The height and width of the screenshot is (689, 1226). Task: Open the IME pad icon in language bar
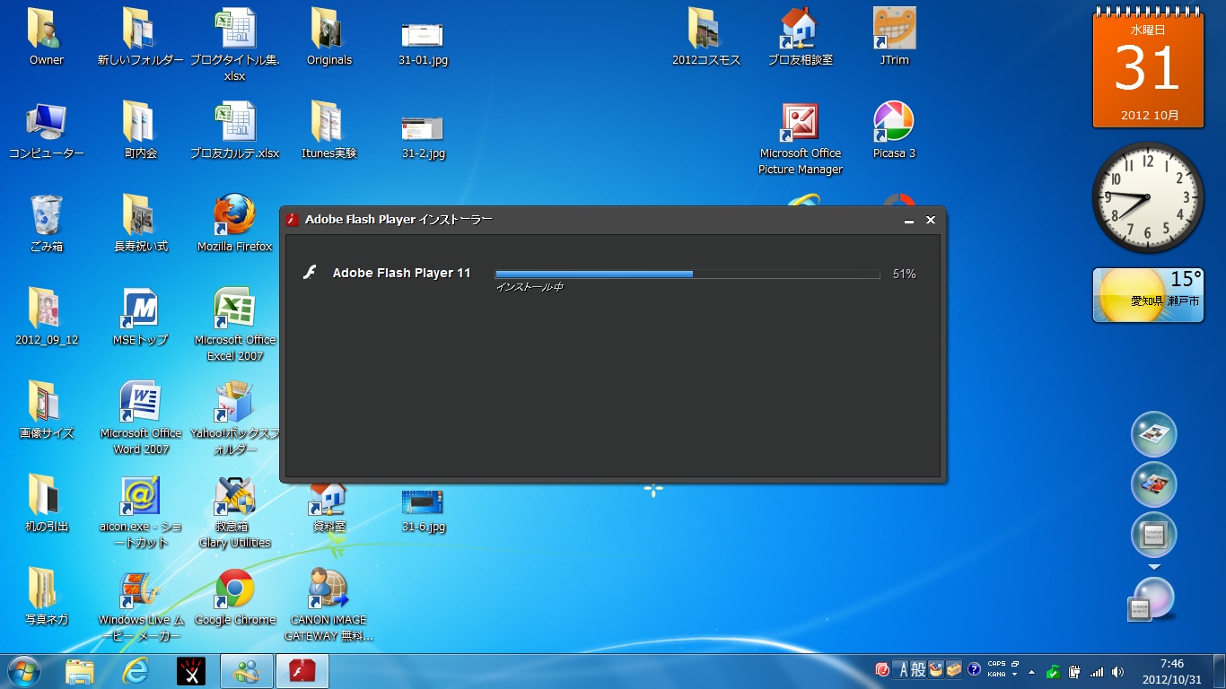(935, 670)
